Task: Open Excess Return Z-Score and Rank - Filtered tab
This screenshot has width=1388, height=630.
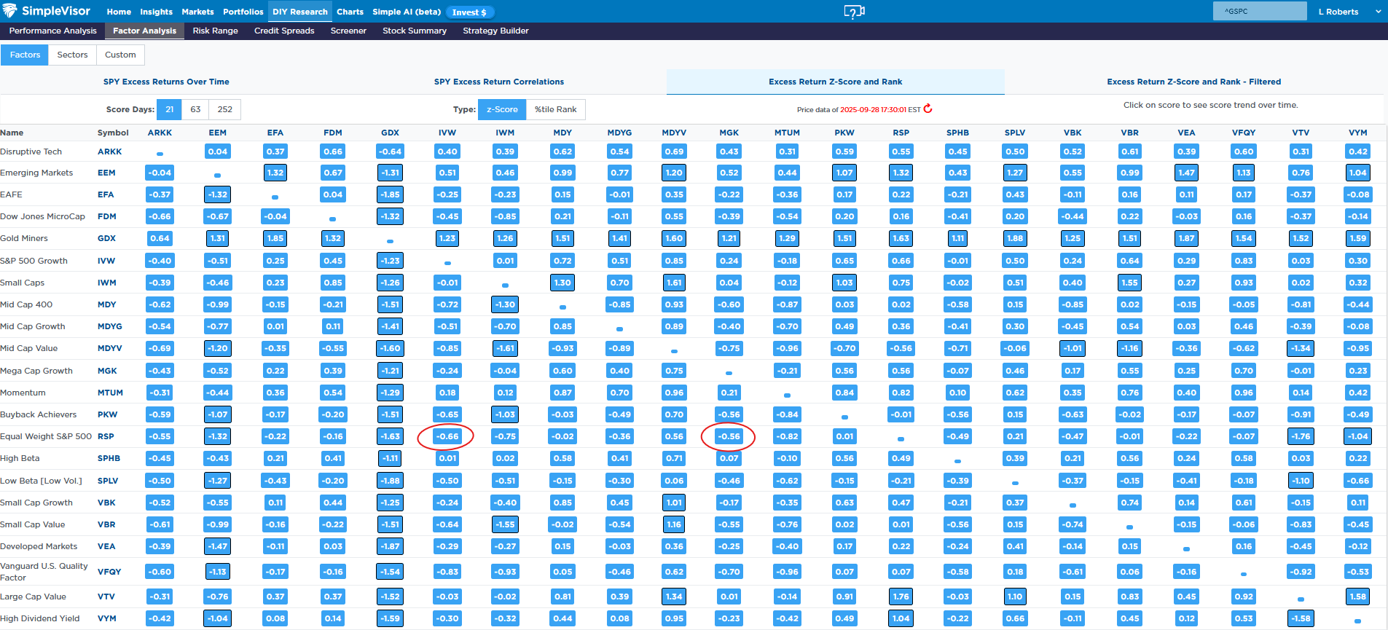Action: tap(1193, 82)
